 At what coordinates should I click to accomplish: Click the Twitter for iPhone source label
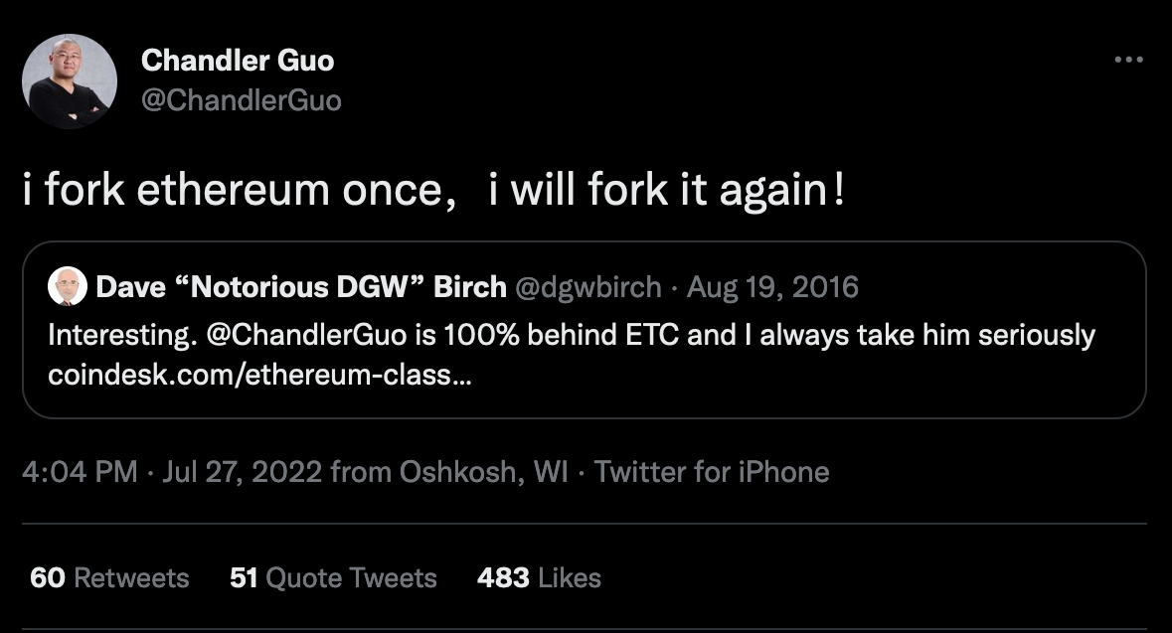[711, 471]
